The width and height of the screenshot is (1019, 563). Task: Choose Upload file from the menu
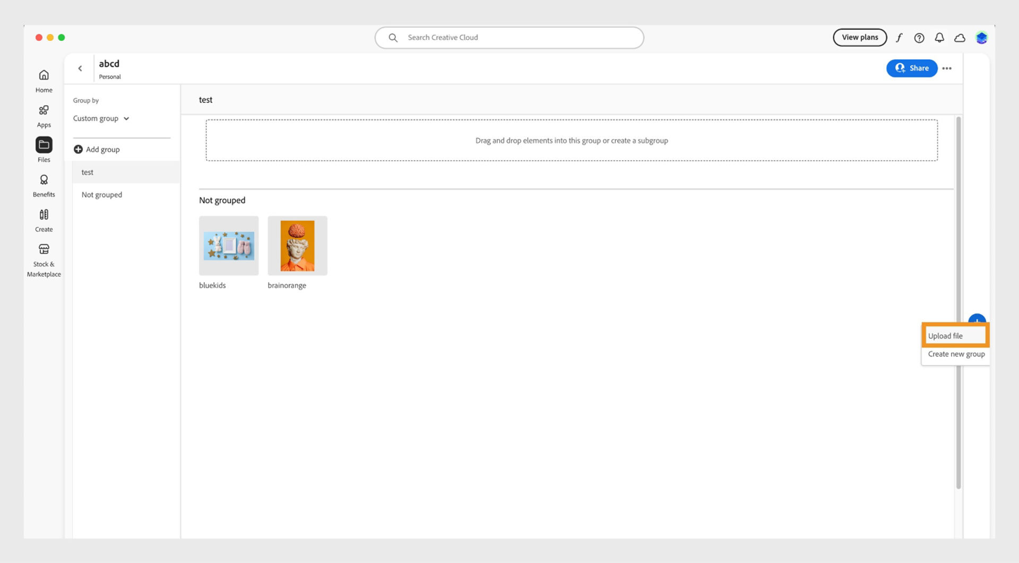pyautogui.click(x=955, y=335)
